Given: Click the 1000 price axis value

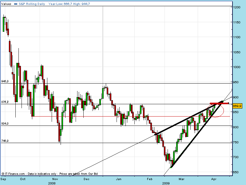Looking at the screenshot, I should pos(237,67).
